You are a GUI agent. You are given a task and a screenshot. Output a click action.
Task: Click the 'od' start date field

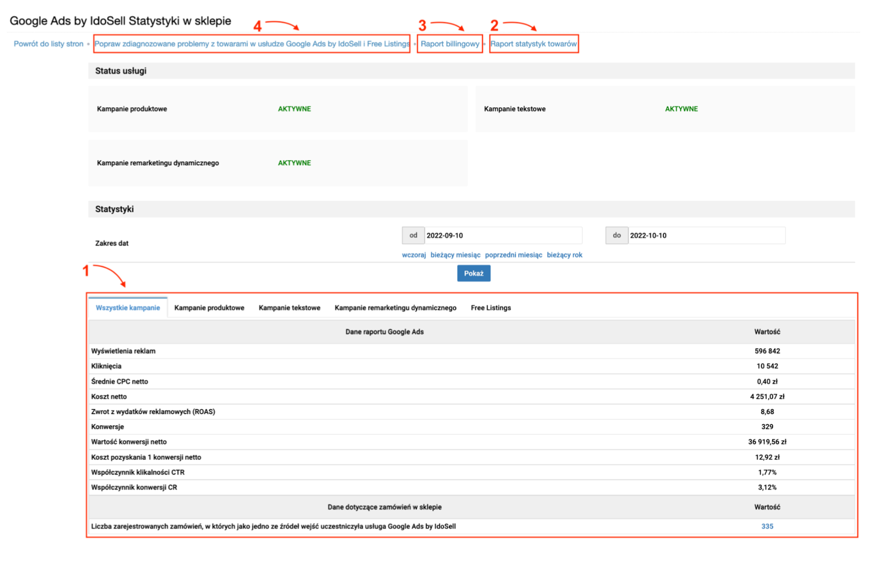[x=503, y=235]
